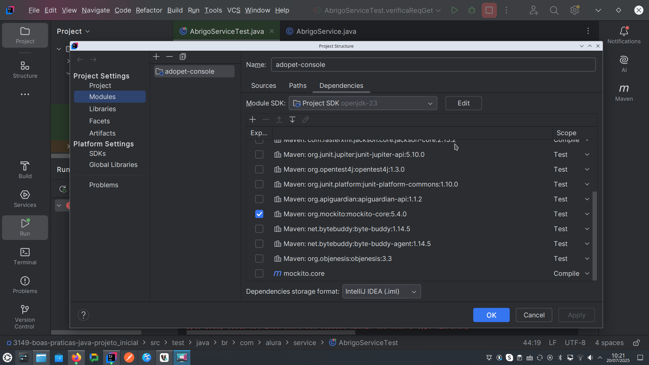Click the module Name input field
The width and height of the screenshot is (649, 365).
tap(433, 65)
